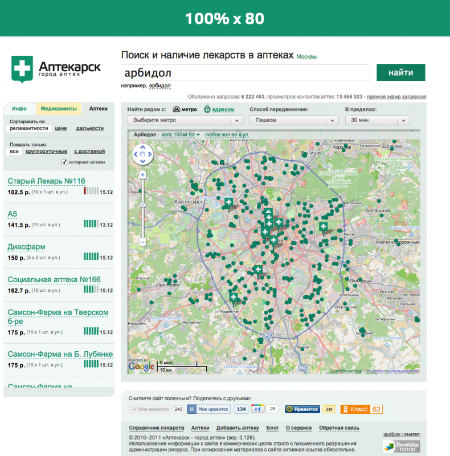Click the VK 'Мне нравится' share button
This screenshot has width=450, height=456.
click(209, 409)
